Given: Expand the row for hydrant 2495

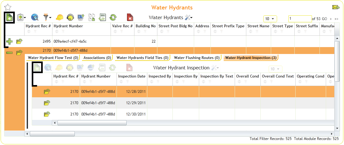Looking at the screenshot, I should [x=9, y=41].
